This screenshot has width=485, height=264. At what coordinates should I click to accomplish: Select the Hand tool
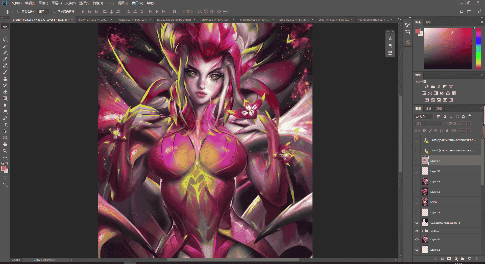click(x=5, y=144)
